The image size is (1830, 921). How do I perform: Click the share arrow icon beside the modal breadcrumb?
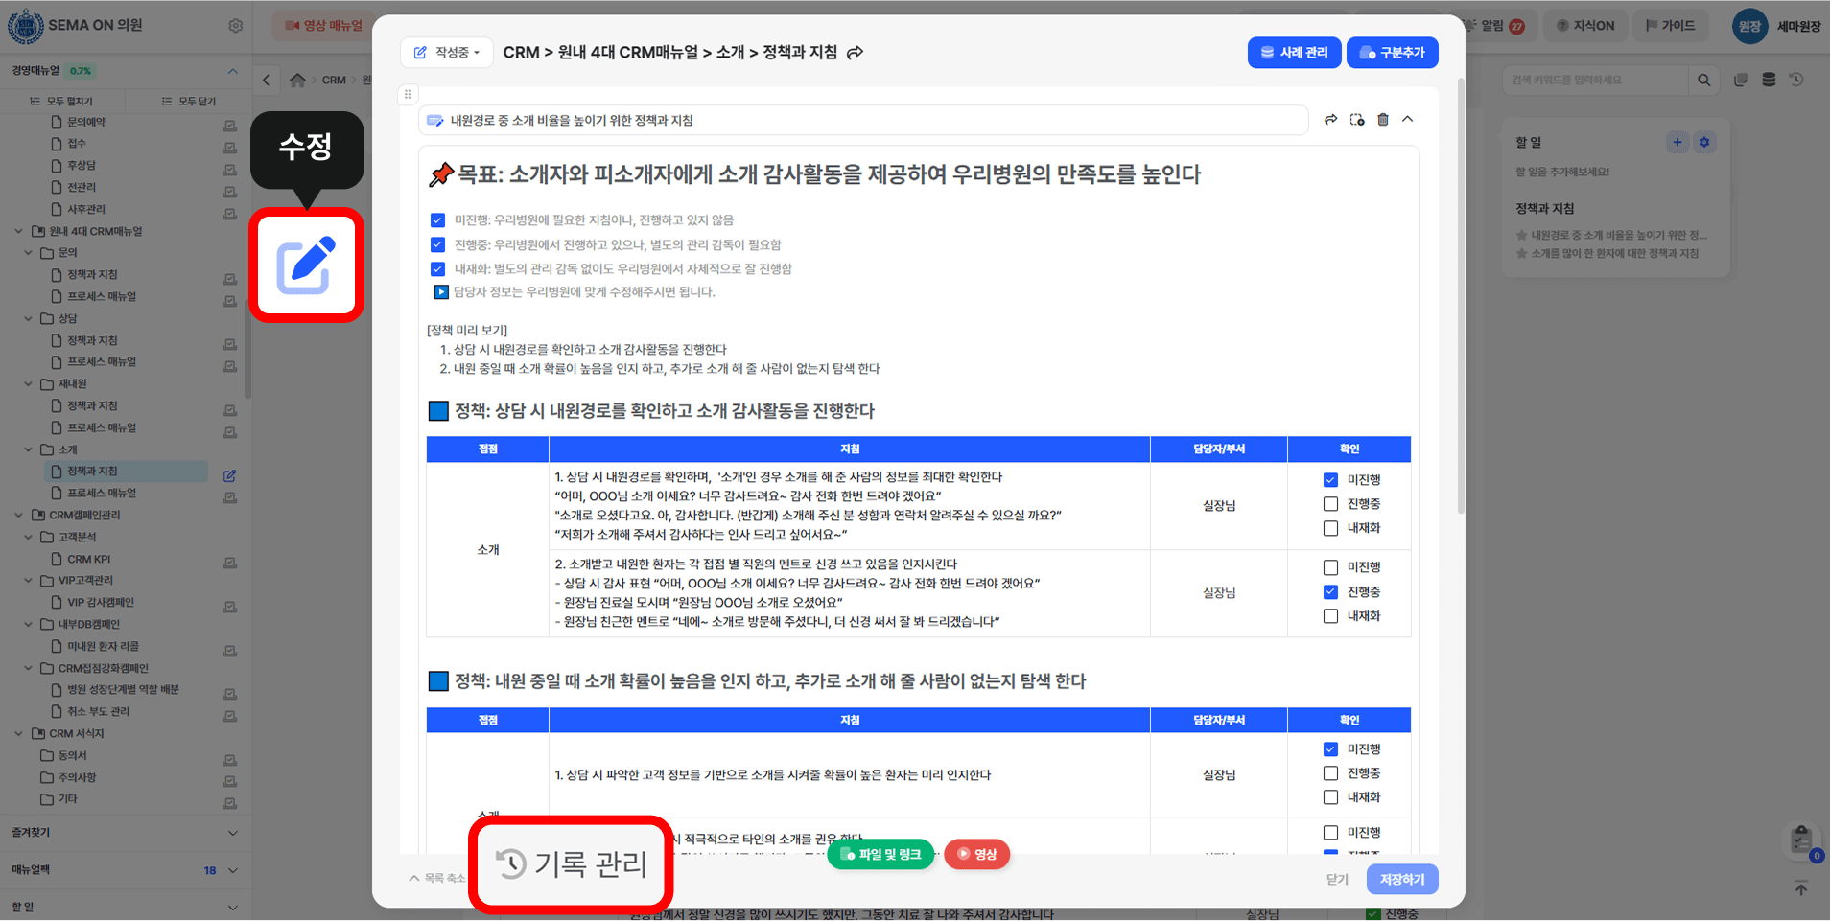pos(855,52)
